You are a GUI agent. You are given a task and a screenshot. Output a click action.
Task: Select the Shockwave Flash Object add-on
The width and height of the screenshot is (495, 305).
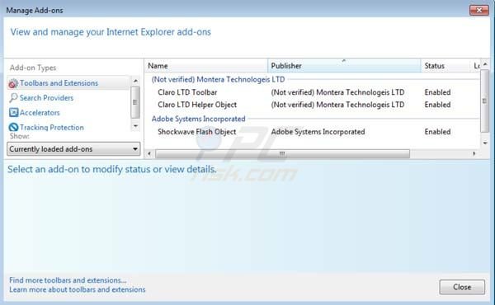point(197,132)
